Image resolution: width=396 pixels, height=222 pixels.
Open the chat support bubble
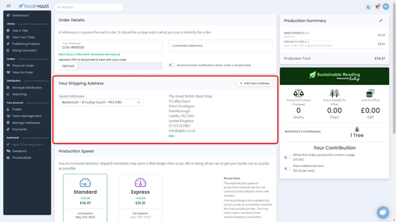coord(383,212)
